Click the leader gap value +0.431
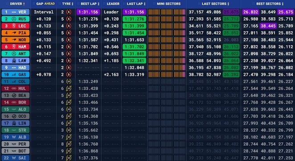The height and width of the screenshot is (161, 295). tap(111, 40)
